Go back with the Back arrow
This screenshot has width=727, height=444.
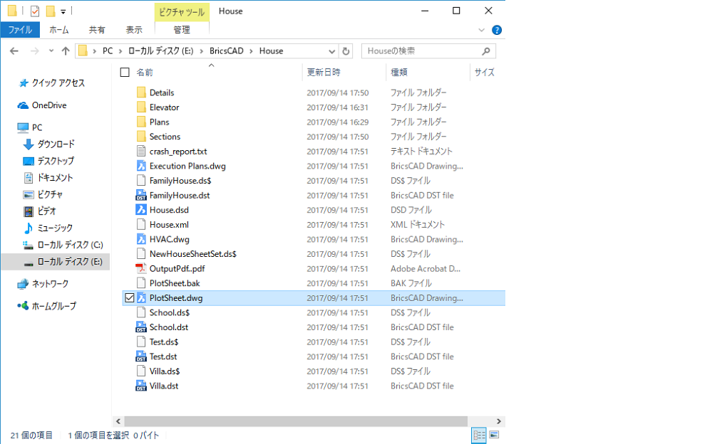pos(14,51)
